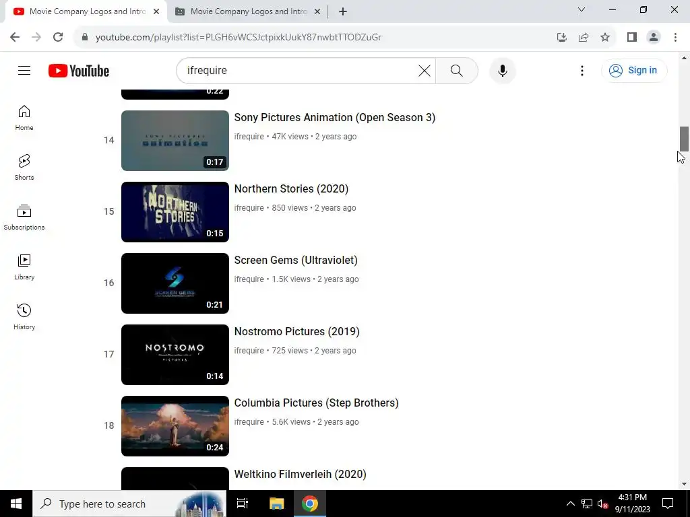
Task: Go to Home in sidebar
Action: [24, 118]
